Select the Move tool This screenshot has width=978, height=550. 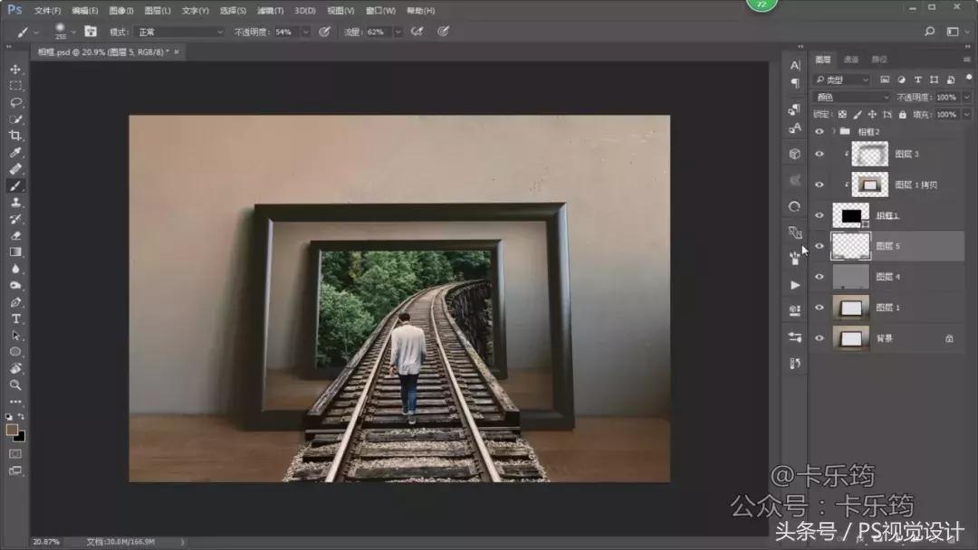15,69
